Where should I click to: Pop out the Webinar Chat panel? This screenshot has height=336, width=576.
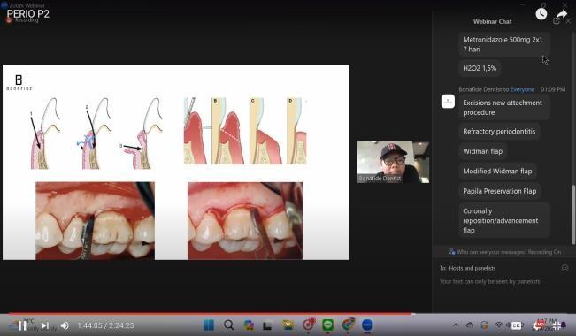pos(557,21)
